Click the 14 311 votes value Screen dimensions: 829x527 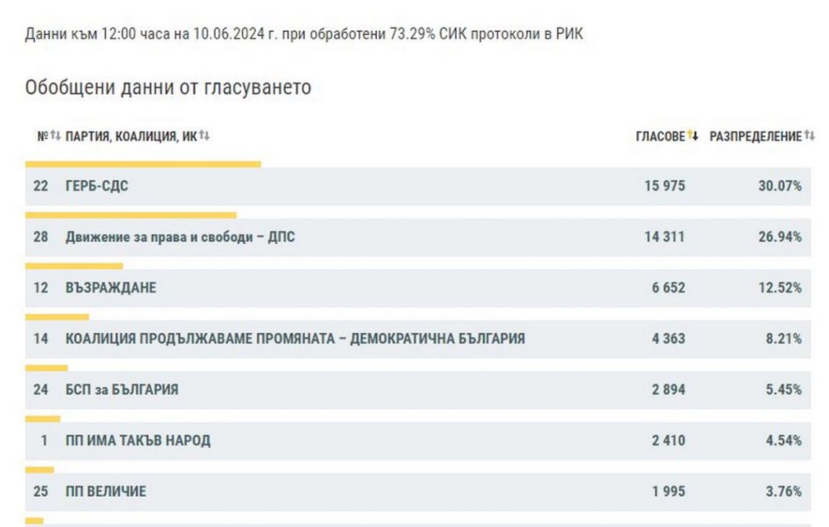click(x=664, y=237)
